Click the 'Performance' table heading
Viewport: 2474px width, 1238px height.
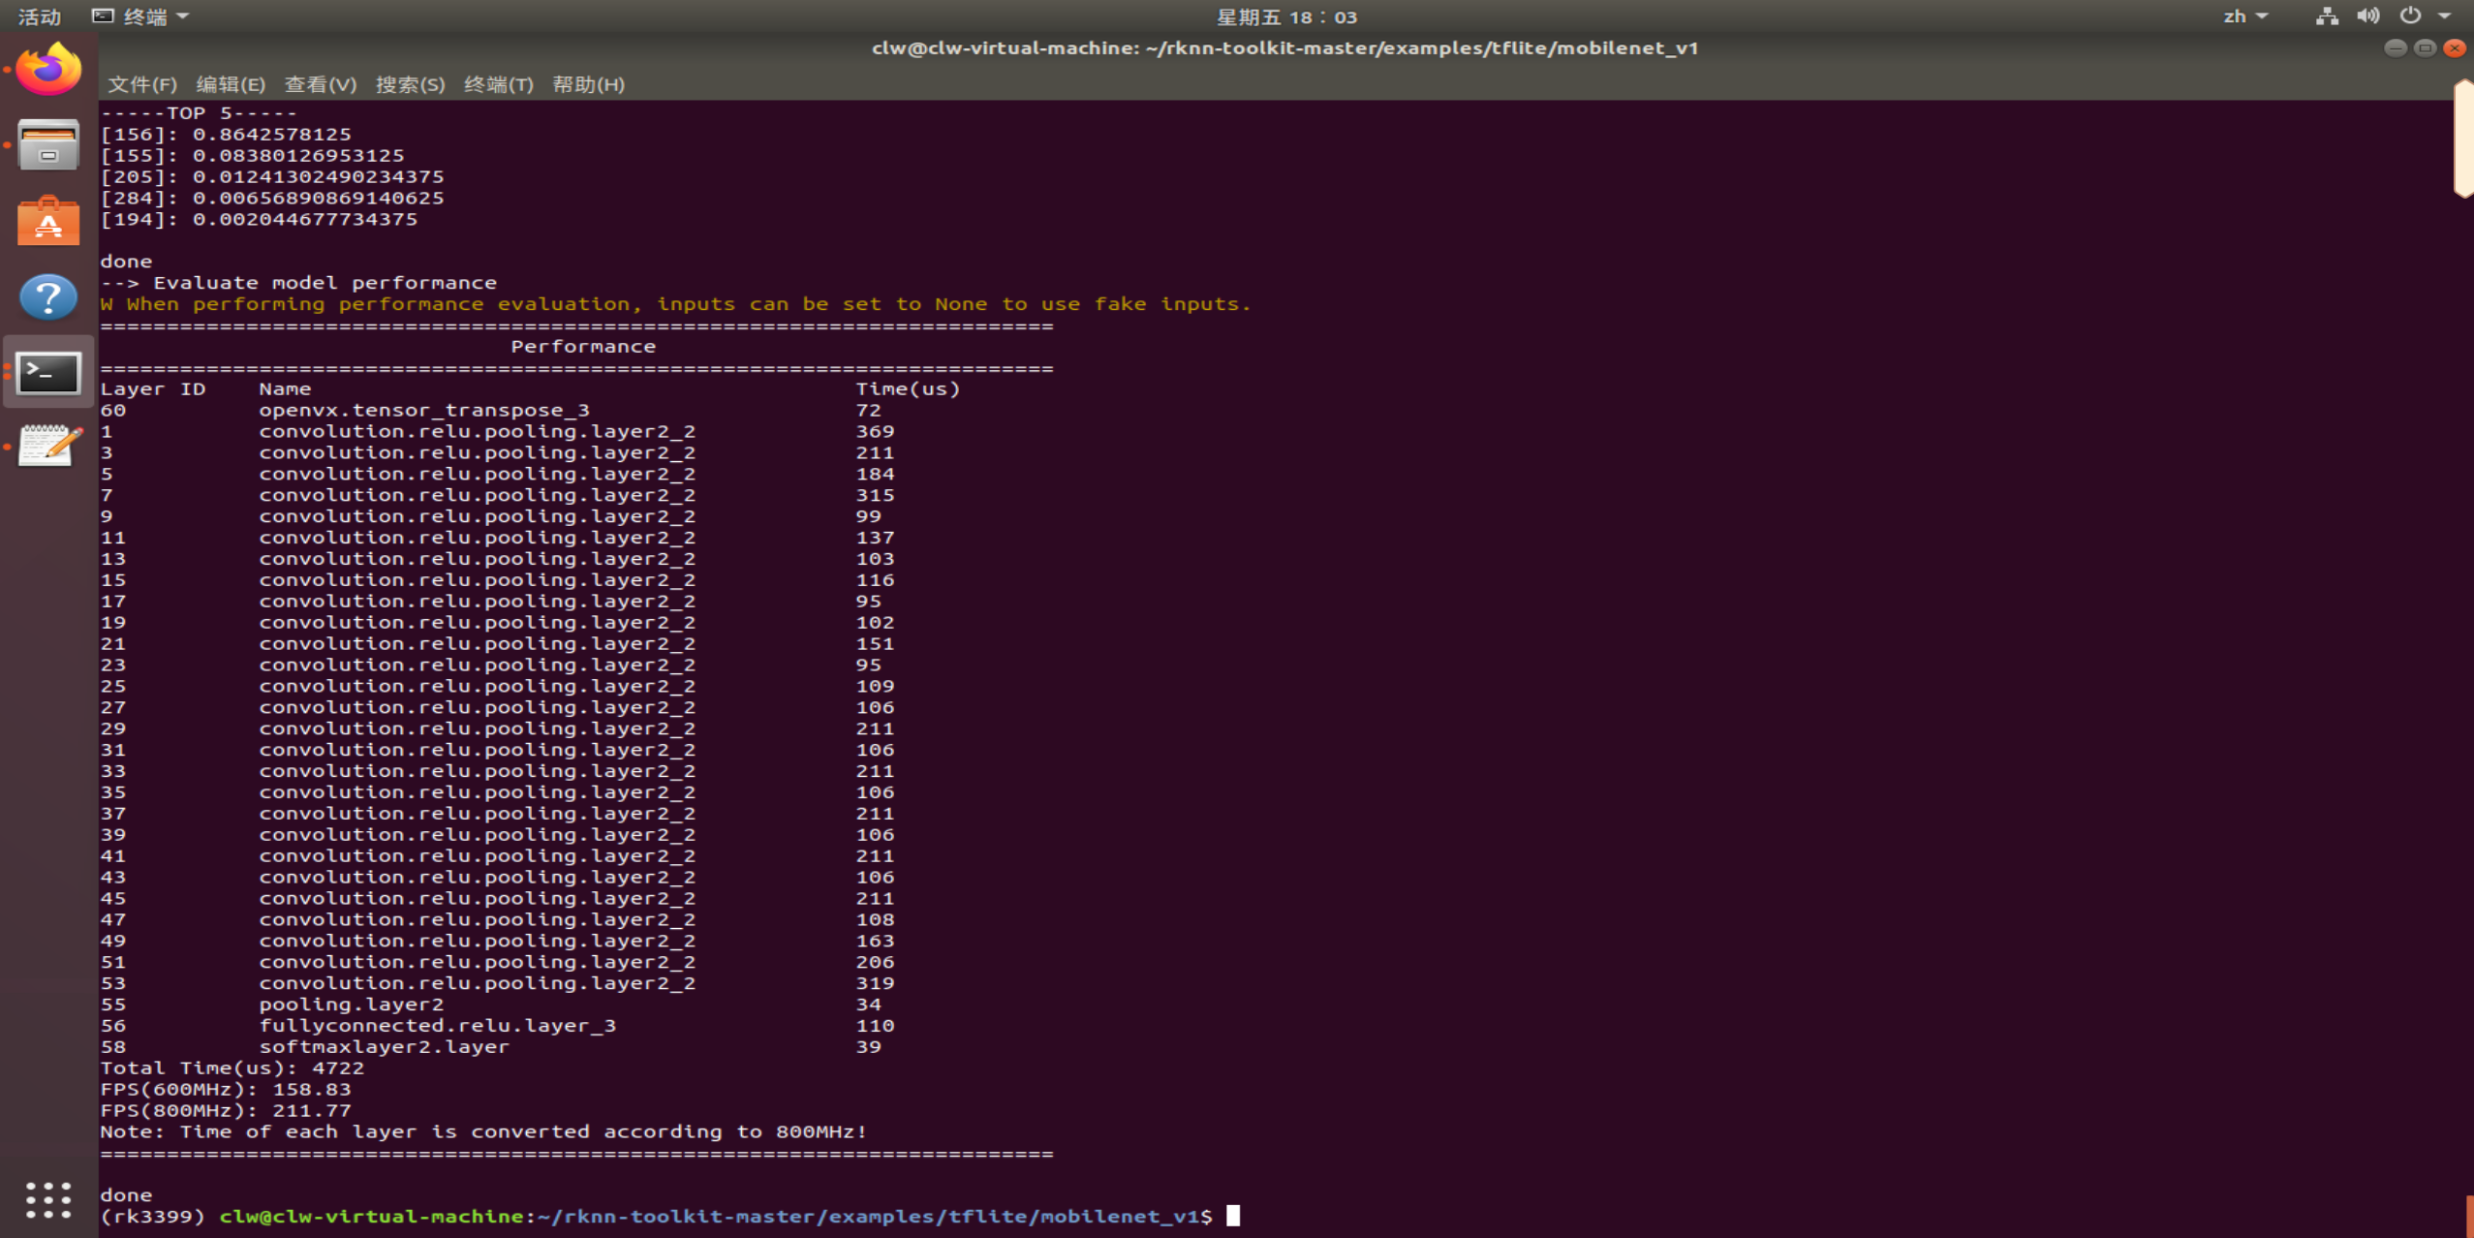coord(583,347)
